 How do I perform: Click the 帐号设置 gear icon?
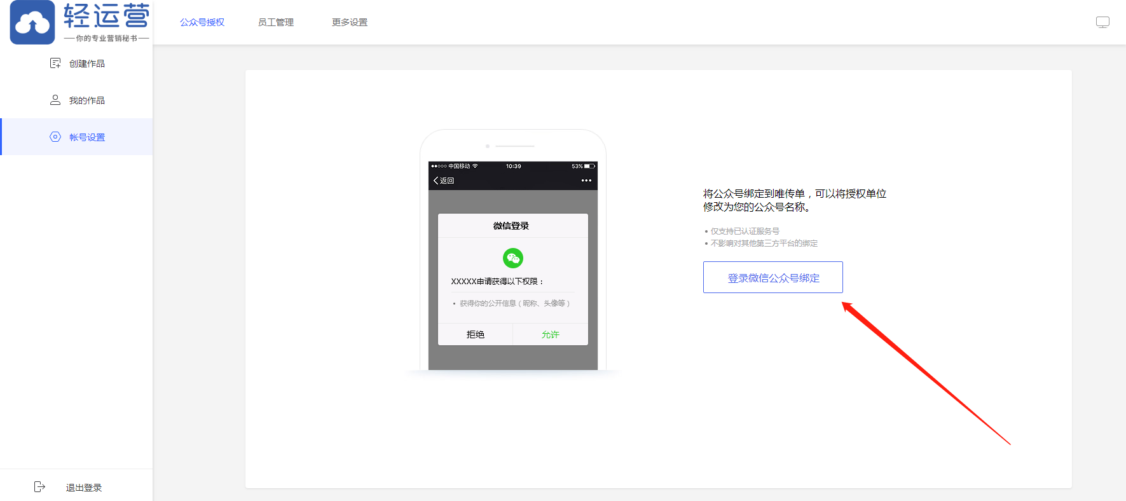click(x=55, y=137)
